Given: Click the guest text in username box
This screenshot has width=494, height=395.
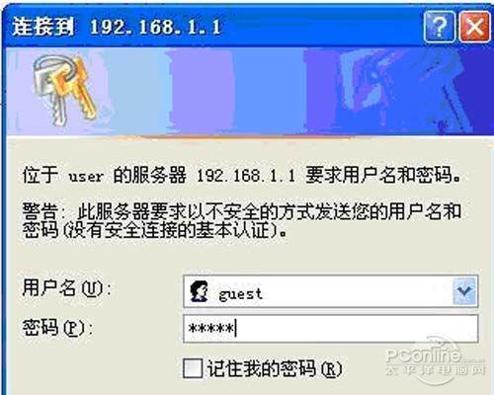Looking at the screenshot, I should click(x=240, y=294).
